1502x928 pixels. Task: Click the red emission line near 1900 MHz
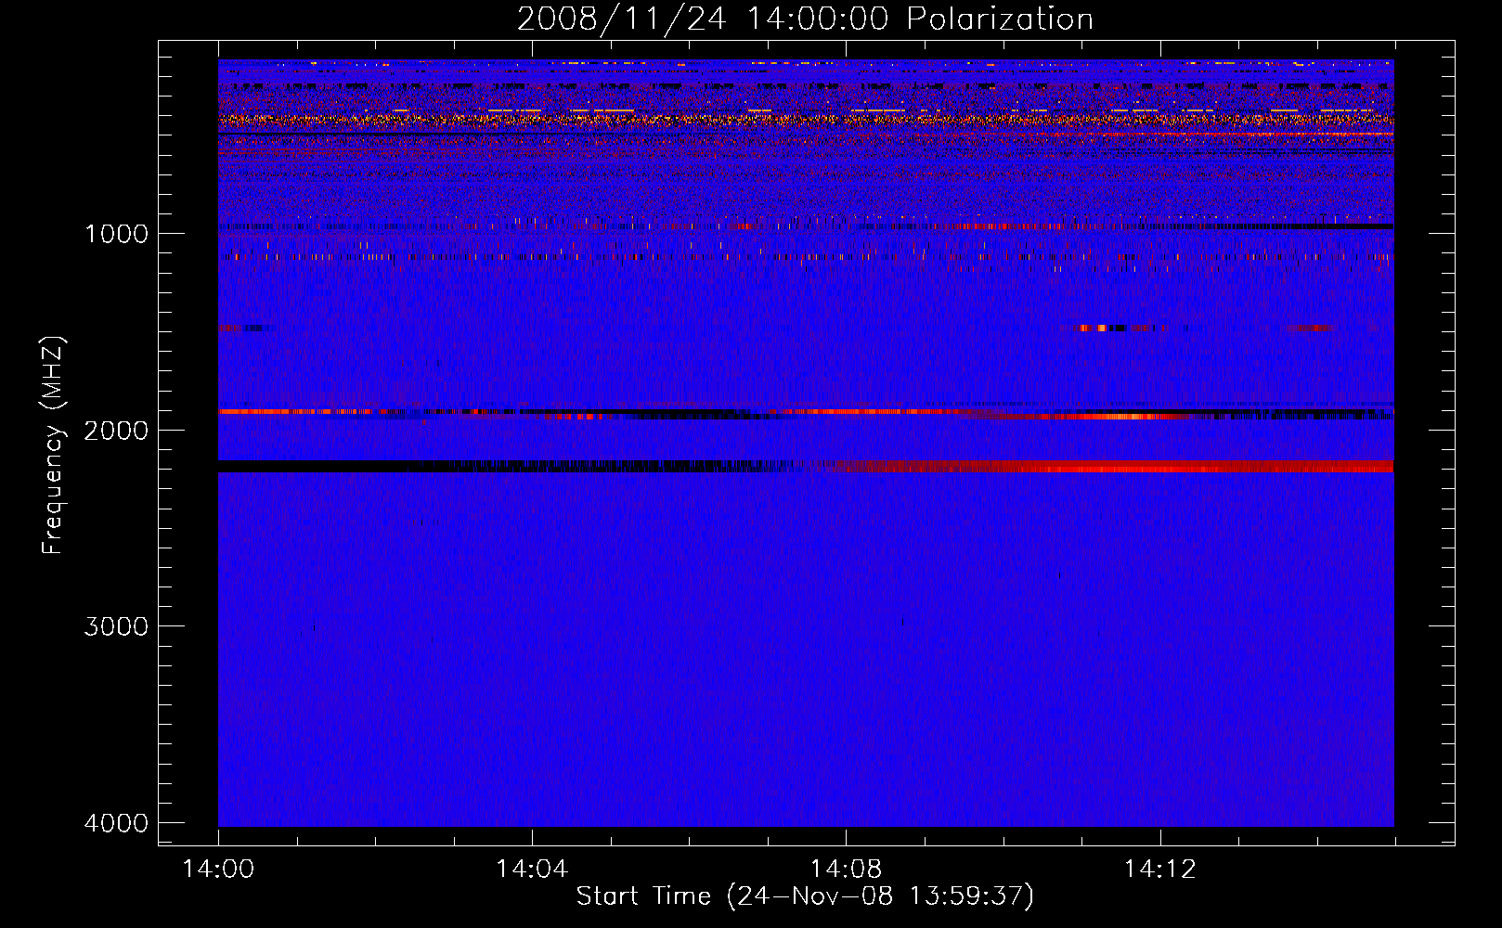tap(297, 411)
